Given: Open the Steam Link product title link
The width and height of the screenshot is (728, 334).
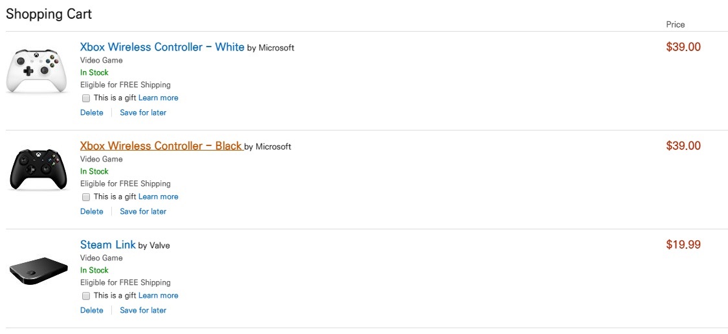Looking at the screenshot, I should 107,245.
